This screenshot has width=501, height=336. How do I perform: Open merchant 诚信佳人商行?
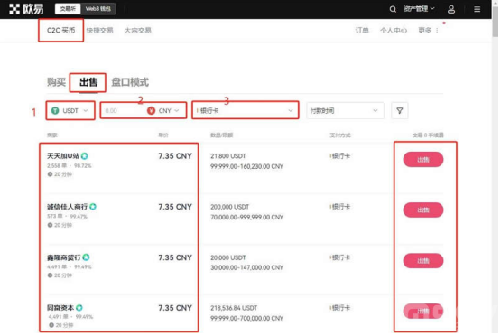point(67,207)
